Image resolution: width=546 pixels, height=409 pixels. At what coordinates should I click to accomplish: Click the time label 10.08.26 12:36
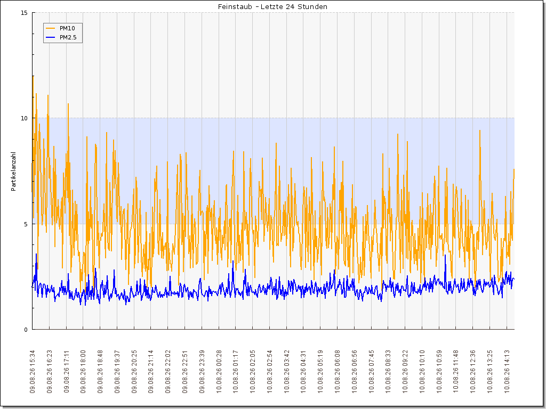pos(473,371)
